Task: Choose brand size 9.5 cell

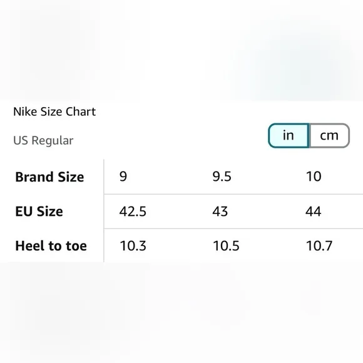Action: 222,176
